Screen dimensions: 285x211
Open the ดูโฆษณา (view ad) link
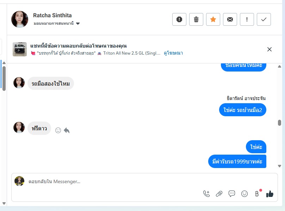173,53
